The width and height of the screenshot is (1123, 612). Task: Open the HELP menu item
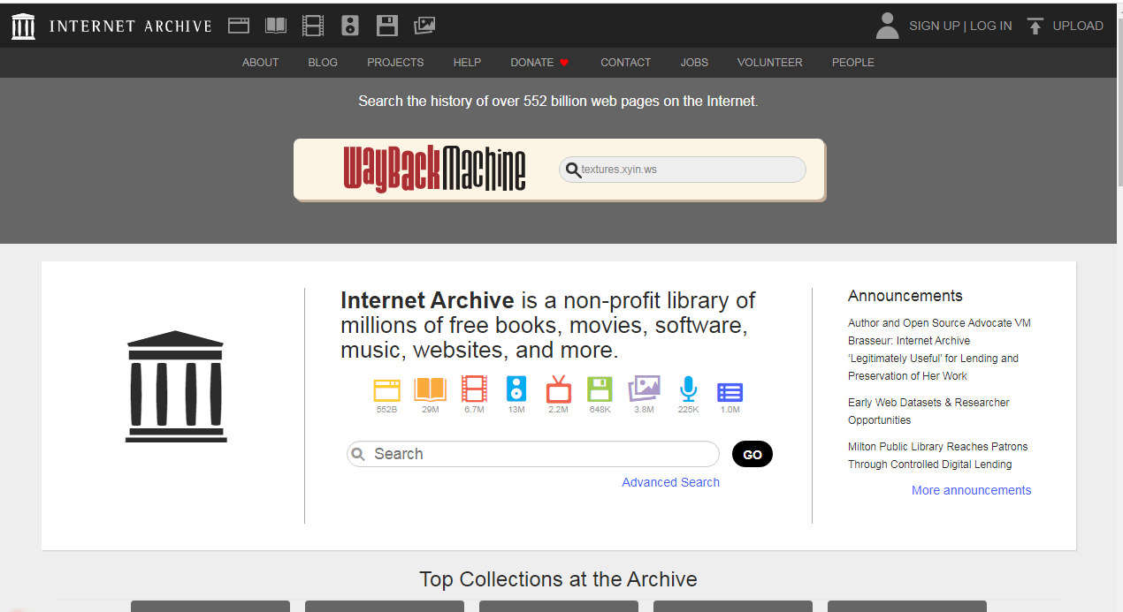[x=467, y=63]
